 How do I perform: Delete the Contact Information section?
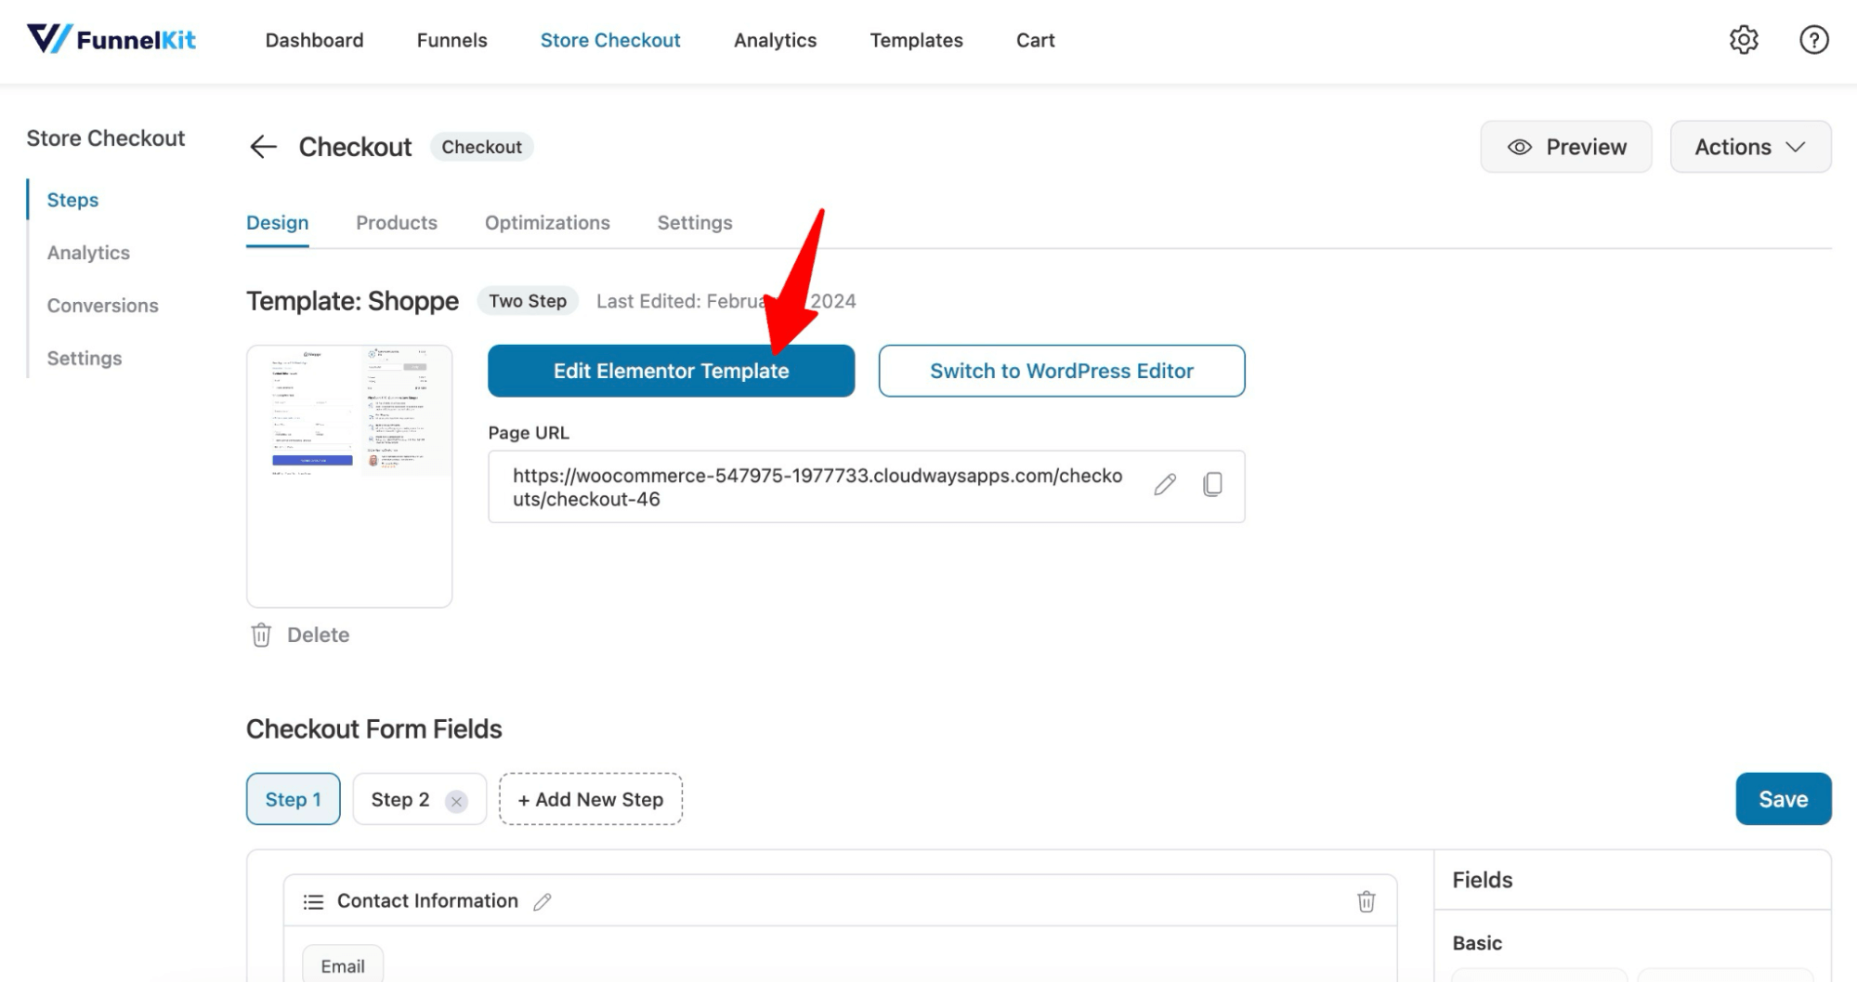[x=1366, y=900]
